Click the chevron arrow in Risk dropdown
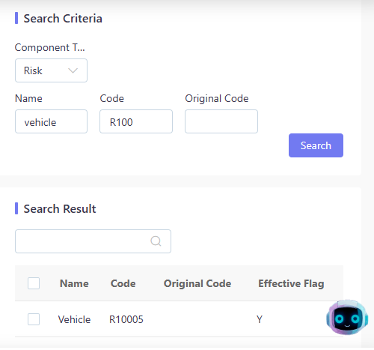This screenshot has height=350, width=374. 73,70
